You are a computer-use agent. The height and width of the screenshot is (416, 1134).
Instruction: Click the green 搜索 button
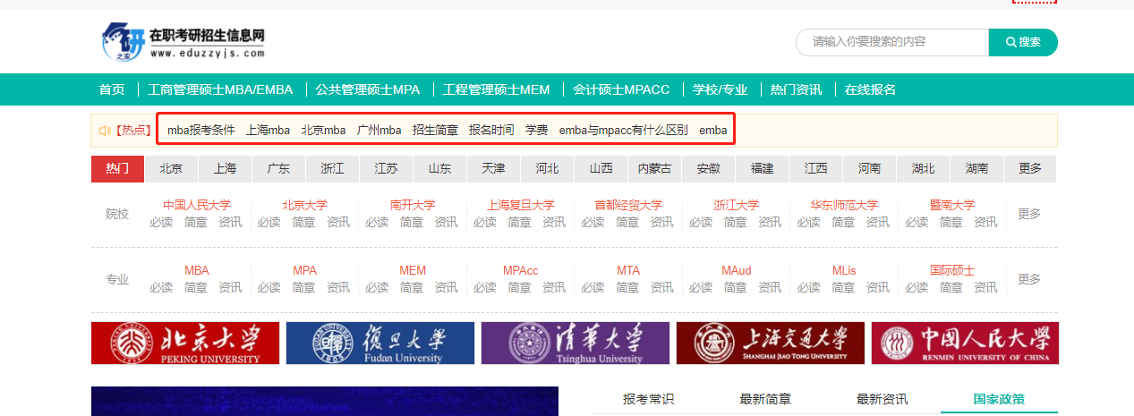point(1023,42)
